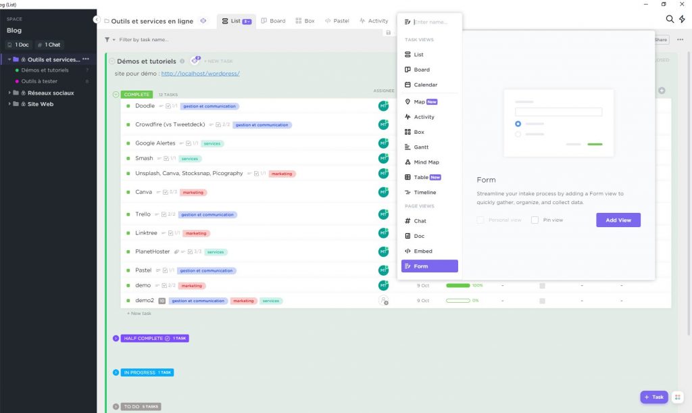Click the marketing tag on Linktree
Screen dimensions: 692x413
pos(196,233)
